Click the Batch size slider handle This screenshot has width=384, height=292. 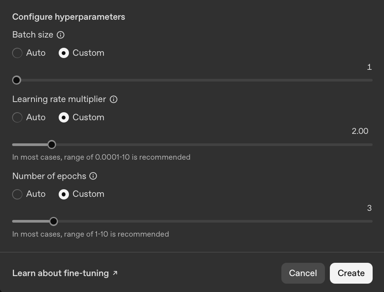click(x=16, y=80)
